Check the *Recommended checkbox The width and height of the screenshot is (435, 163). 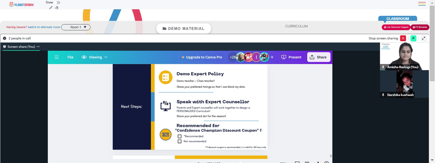[x=180, y=136]
